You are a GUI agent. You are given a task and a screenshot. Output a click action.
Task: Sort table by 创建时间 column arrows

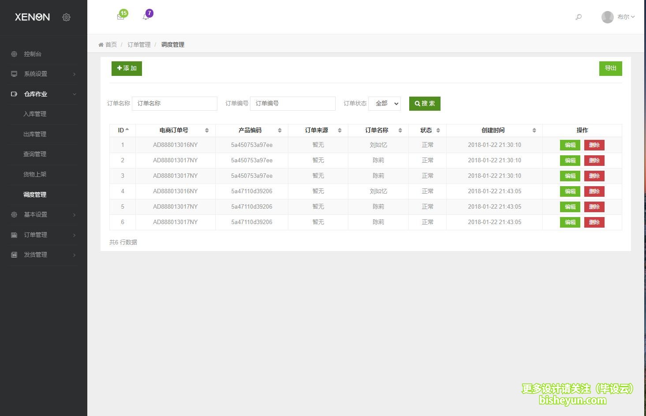[x=534, y=130]
